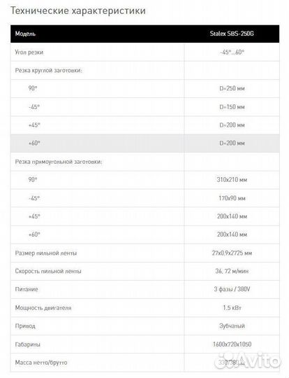Viewport: 289px width, 378px height.
Task: Click the 'D=250 мм' value
Action: point(232,88)
